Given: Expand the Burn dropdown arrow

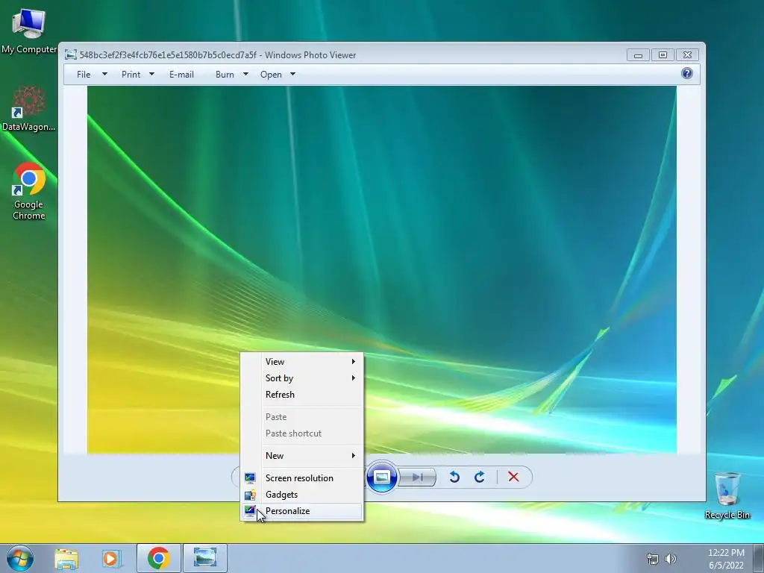Looking at the screenshot, I should [245, 75].
